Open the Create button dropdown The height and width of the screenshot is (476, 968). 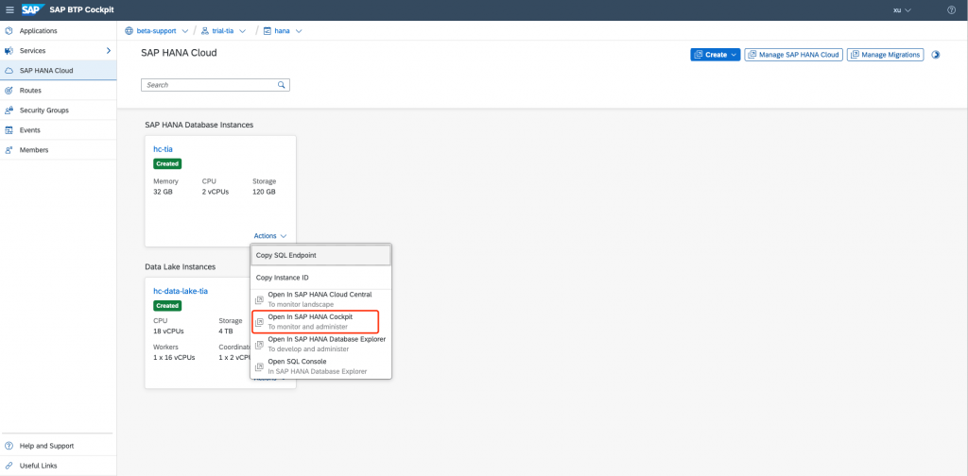tap(734, 55)
